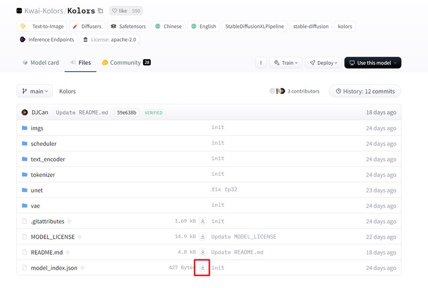The height and width of the screenshot is (288, 428).
Task: Switch to the Community tab
Action: pyautogui.click(x=126, y=63)
